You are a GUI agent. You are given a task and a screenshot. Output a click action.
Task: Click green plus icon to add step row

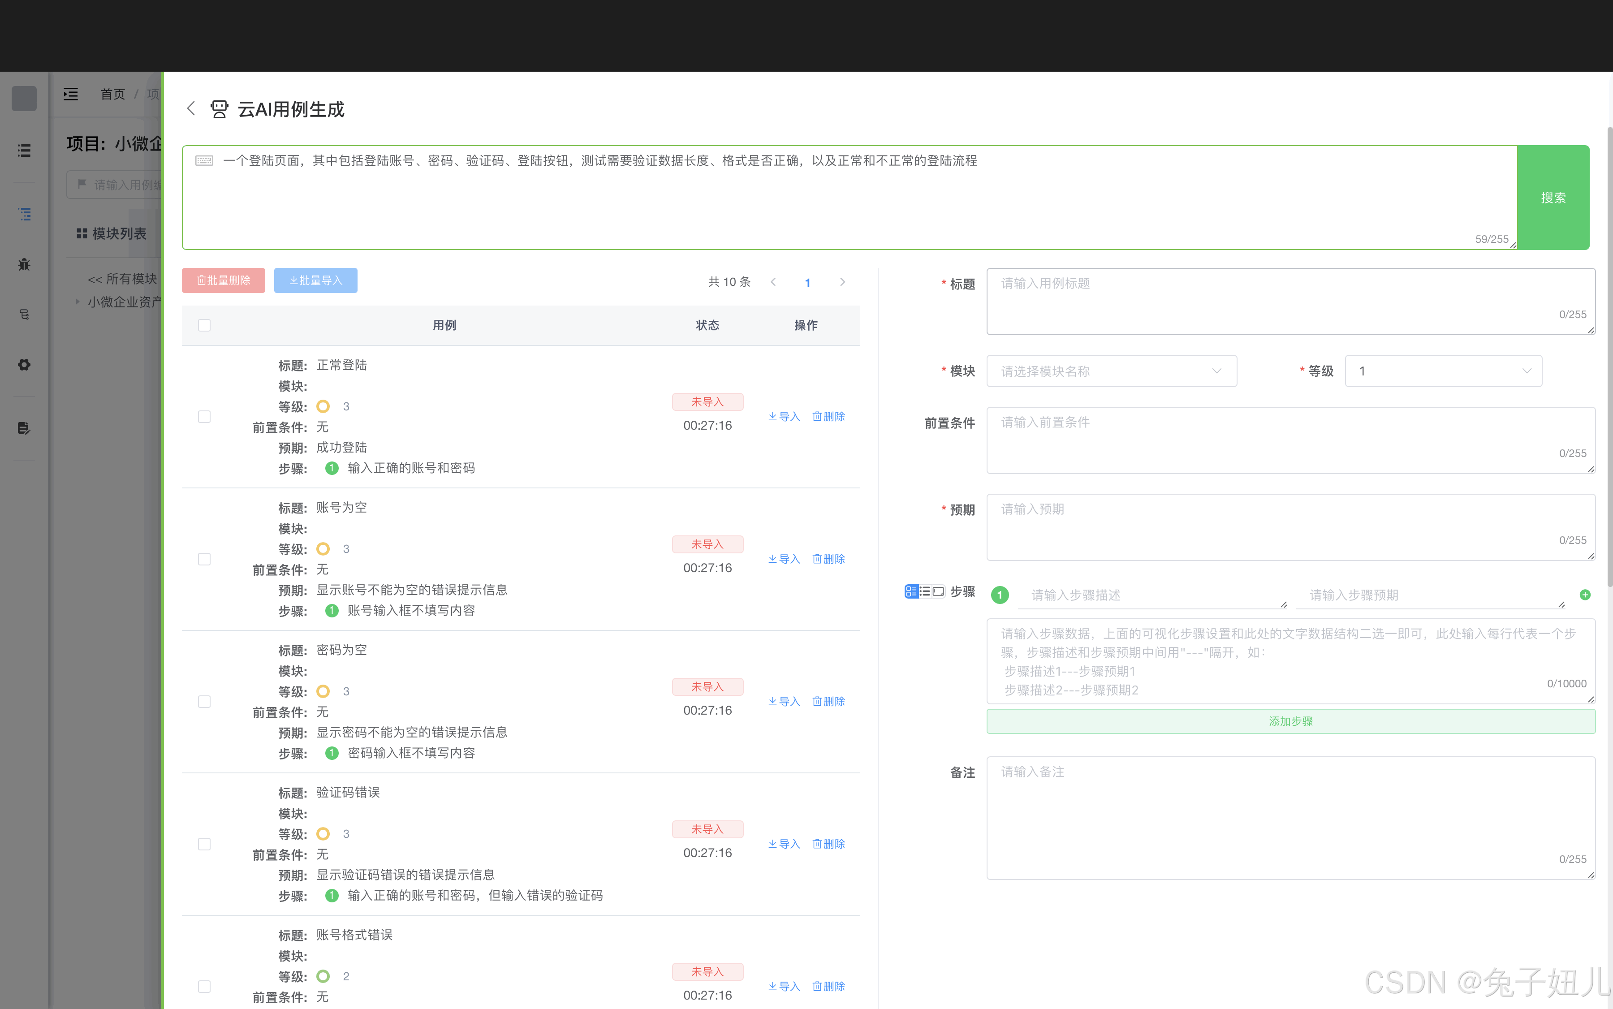point(1585,595)
